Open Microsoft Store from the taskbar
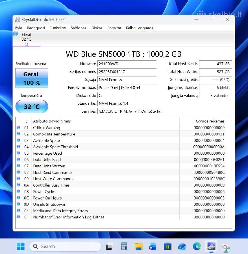Viewport: 248px width, 254px height. 167,246
